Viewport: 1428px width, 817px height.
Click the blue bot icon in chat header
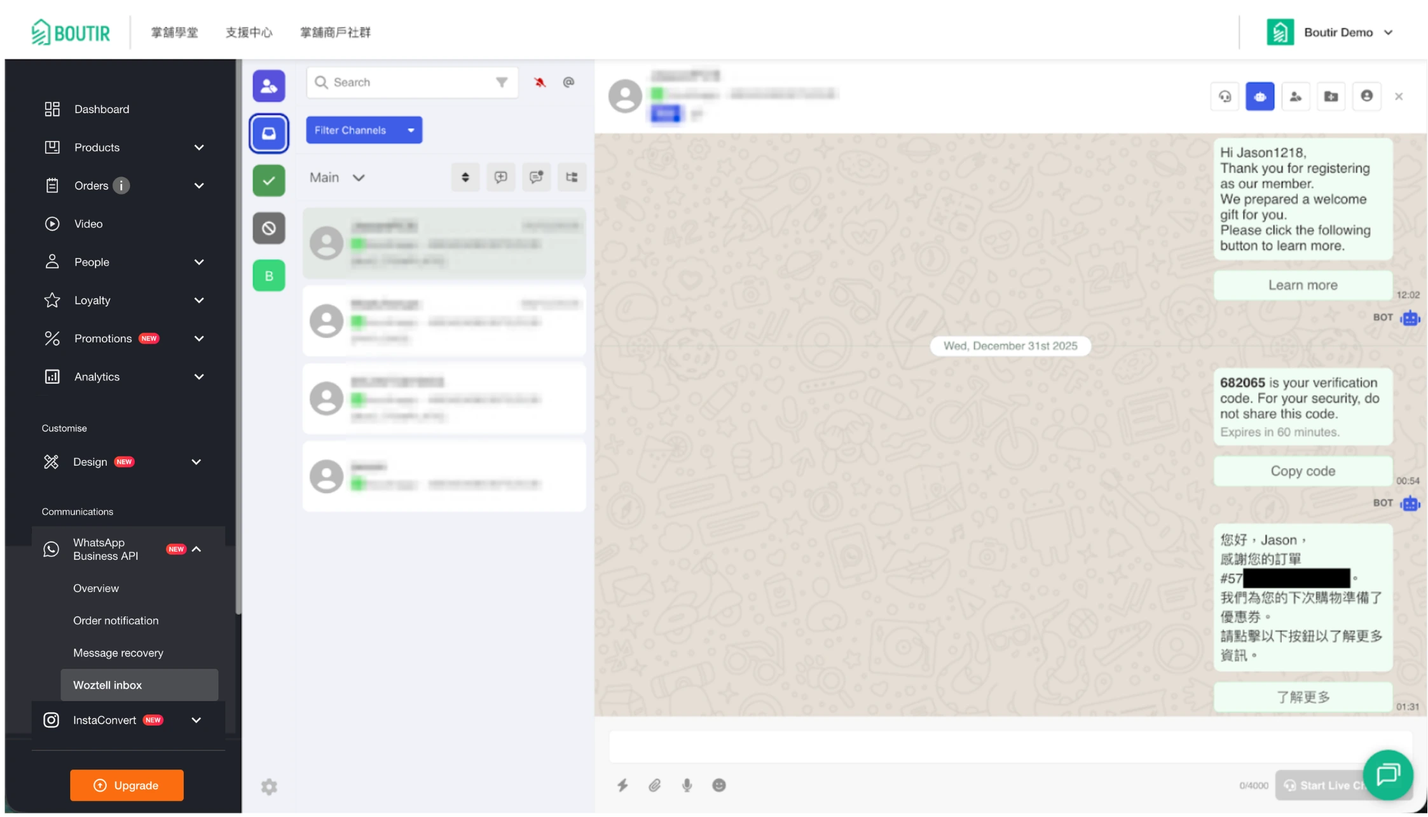coord(1260,97)
